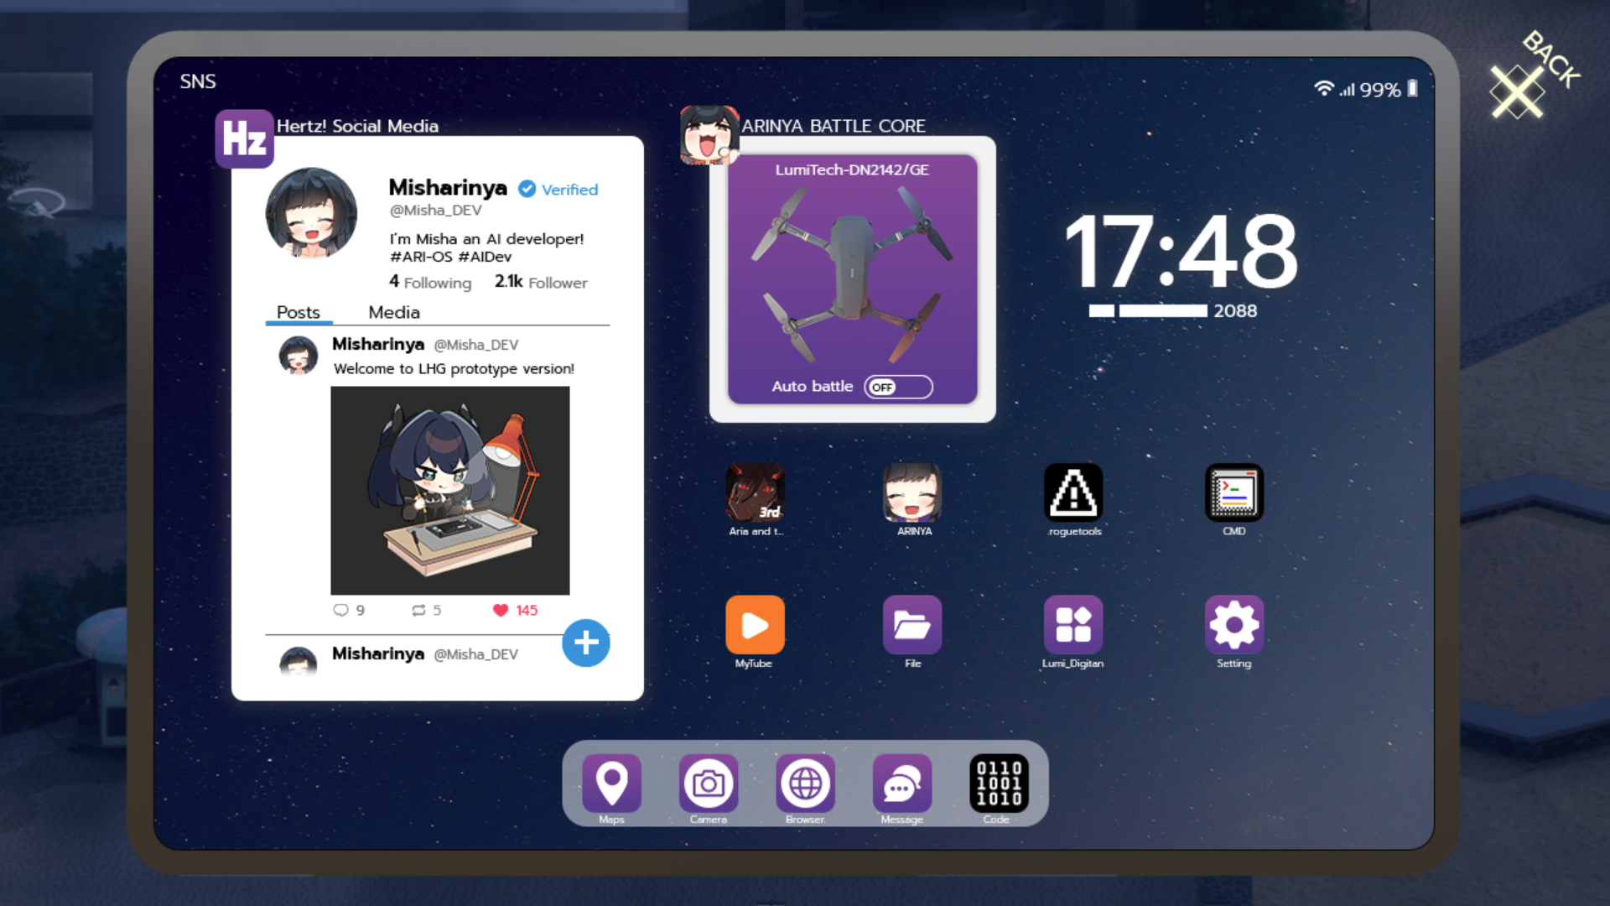Open the Setting gear app
Viewport: 1610px width, 906px height.
click(x=1234, y=625)
